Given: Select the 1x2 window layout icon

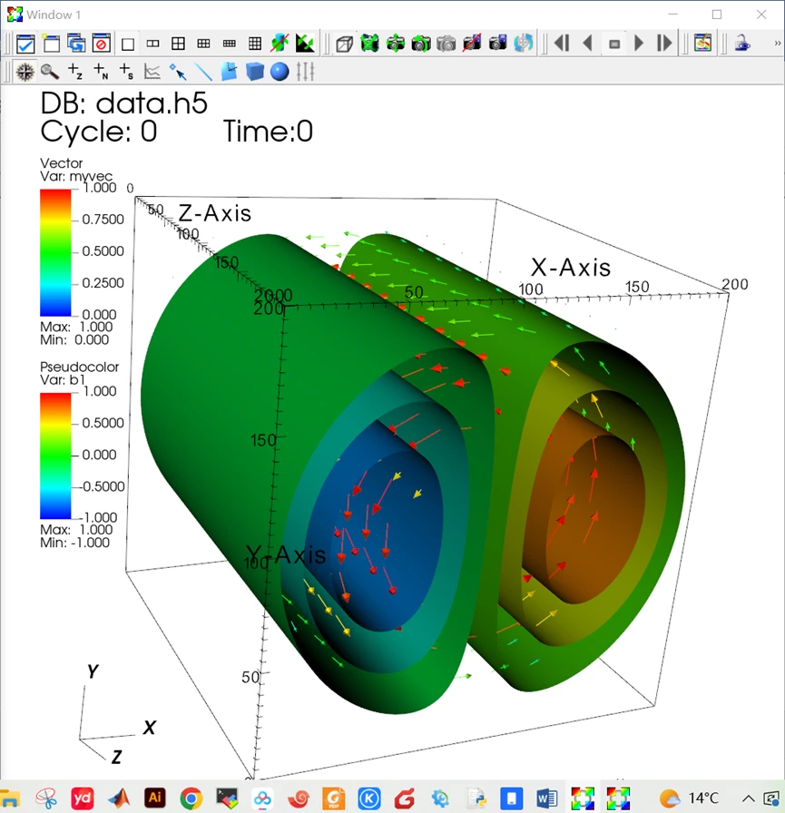Looking at the screenshot, I should tap(153, 44).
